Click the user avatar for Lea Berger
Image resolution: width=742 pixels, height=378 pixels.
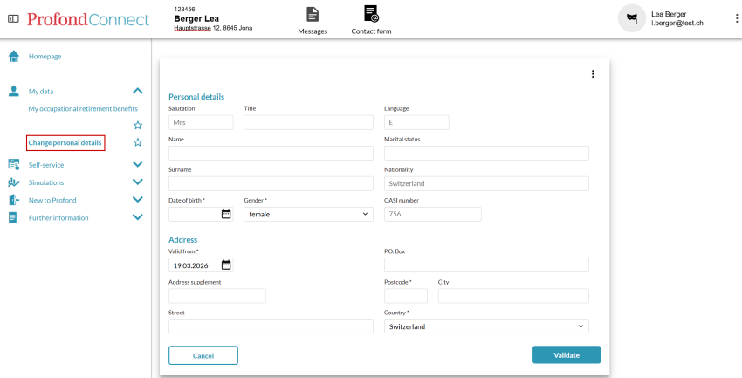[632, 18]
